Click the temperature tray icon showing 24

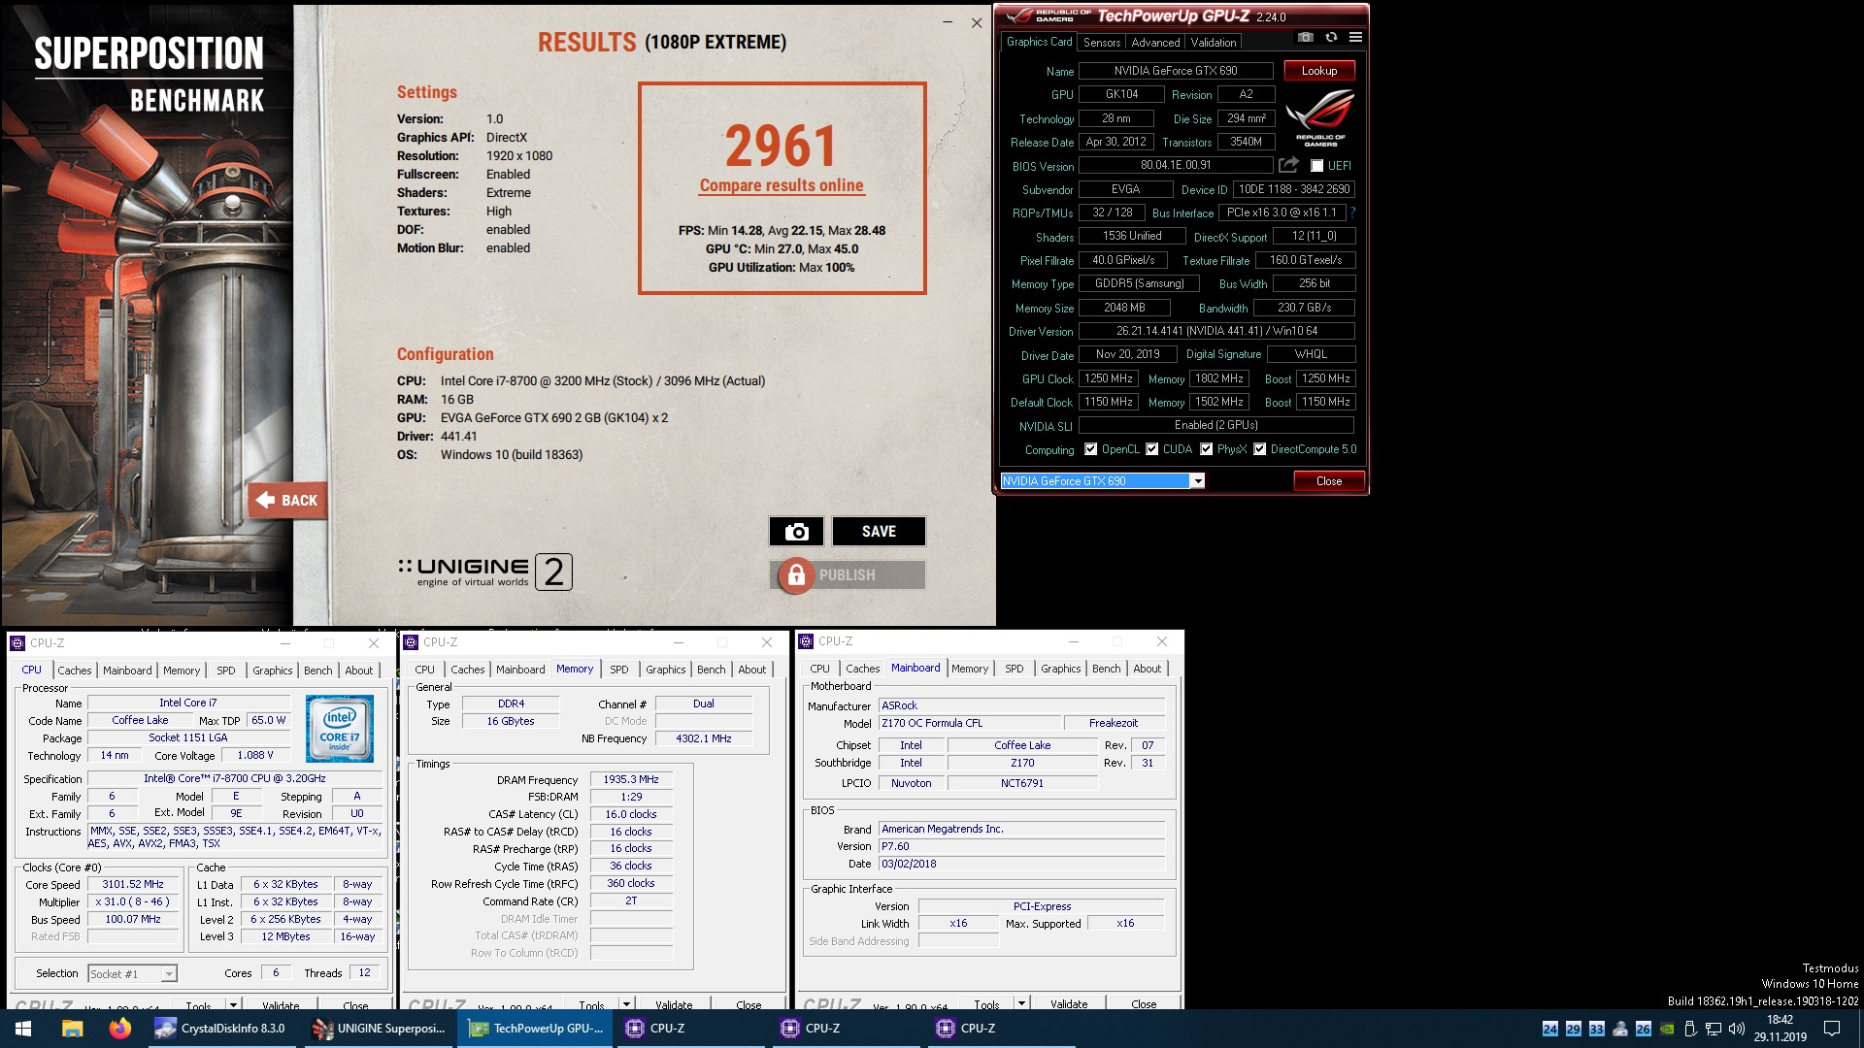tap(1550, 1029)
